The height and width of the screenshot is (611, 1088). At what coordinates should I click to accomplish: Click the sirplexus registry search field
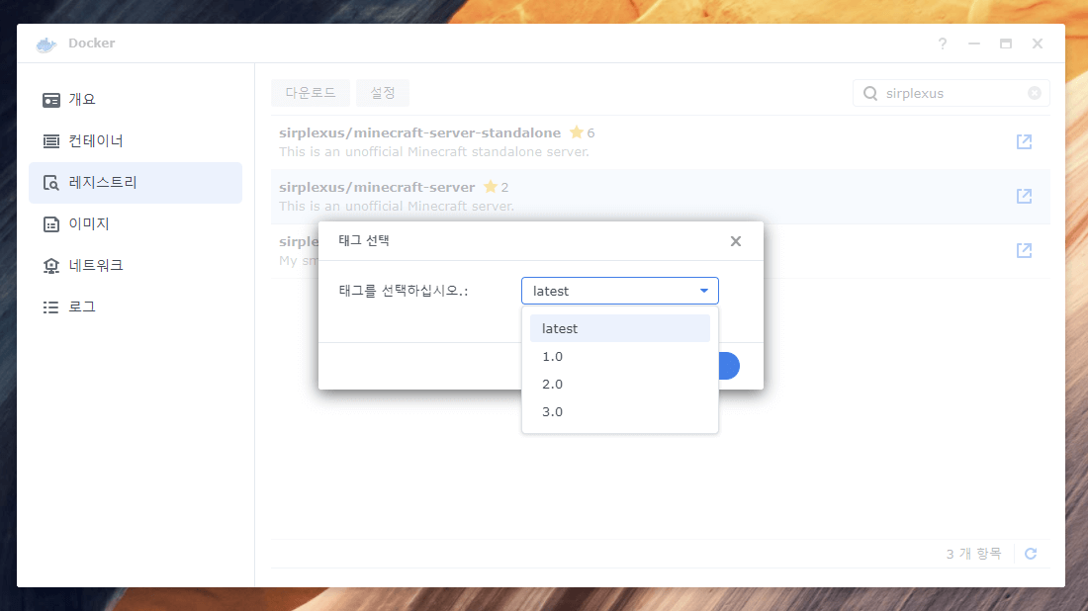click(x=952, y=94)
